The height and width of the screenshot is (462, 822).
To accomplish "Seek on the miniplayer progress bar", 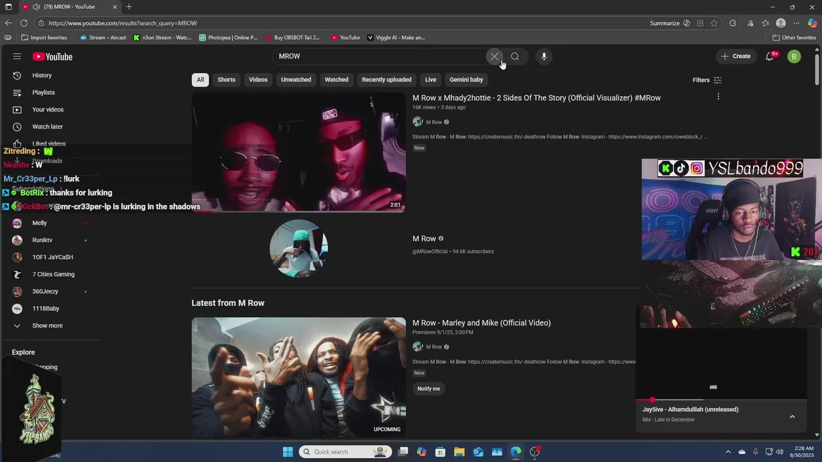I will tap(721, 400).
